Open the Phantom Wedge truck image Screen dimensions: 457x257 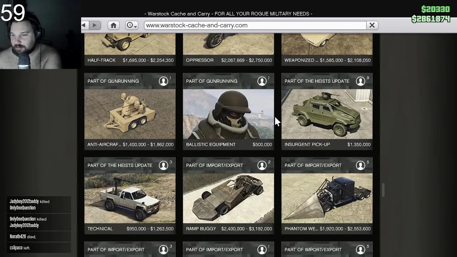click(x=327, y=198)
